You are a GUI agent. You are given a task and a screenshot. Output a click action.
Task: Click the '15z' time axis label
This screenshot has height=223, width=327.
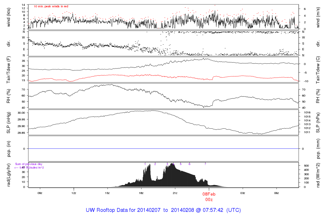[107, 193]
